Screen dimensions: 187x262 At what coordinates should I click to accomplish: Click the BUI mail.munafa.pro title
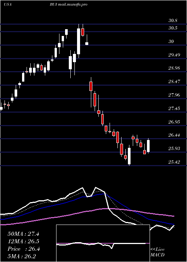tap(68, 4)
